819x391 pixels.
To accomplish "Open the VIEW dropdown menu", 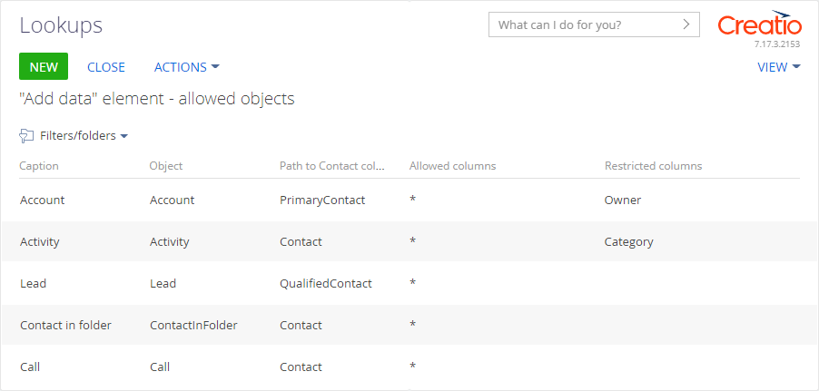I will pyautogui.click(x=779, y=67).
